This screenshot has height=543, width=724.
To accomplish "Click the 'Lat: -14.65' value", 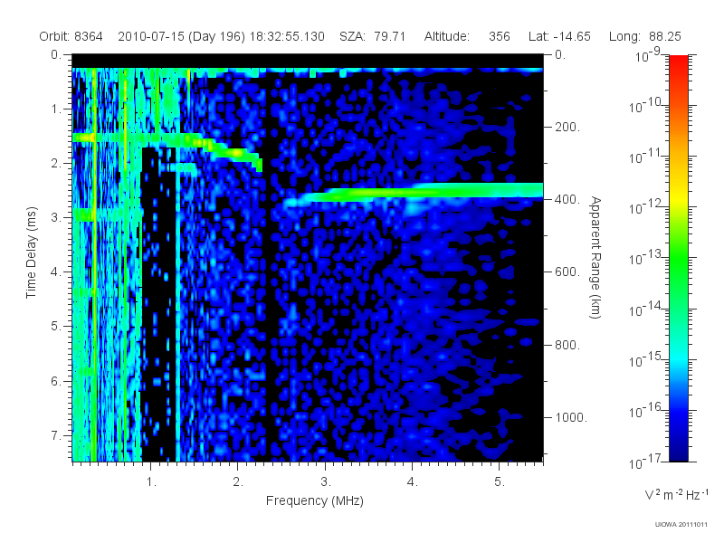I will coord(559,36).
